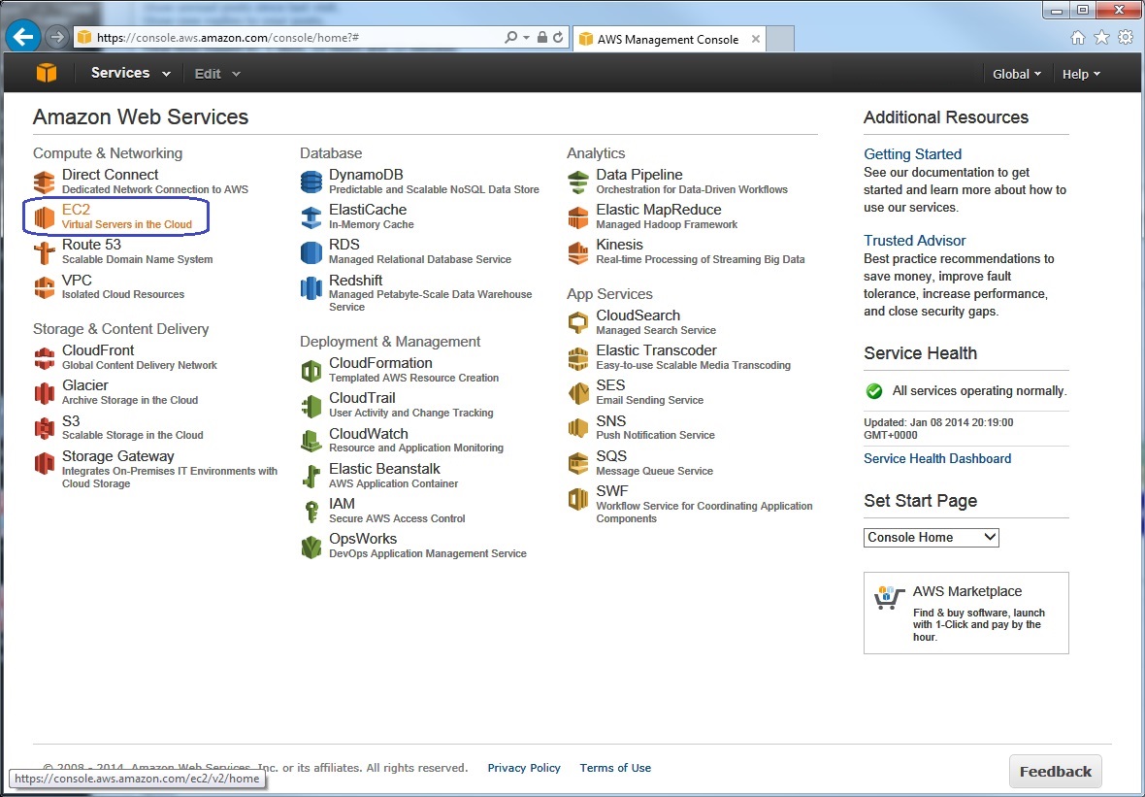Open a new blank browser tab
The height and width of the screenshot is (797, 1145).
780,40
